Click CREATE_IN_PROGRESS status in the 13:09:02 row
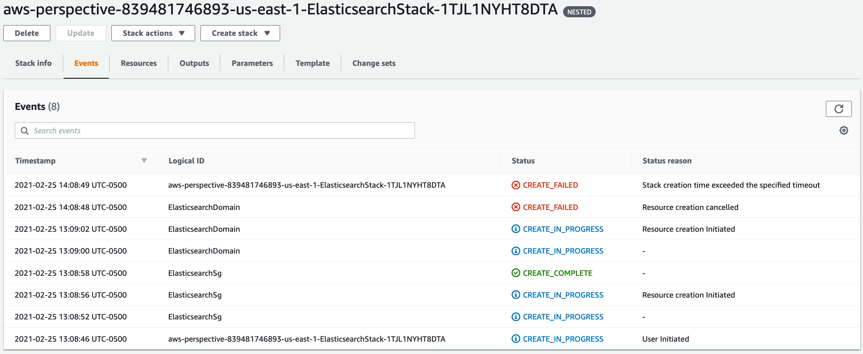The height and width of the screenshot is (354, 863). pyautogui.click(x=563, y=229)
